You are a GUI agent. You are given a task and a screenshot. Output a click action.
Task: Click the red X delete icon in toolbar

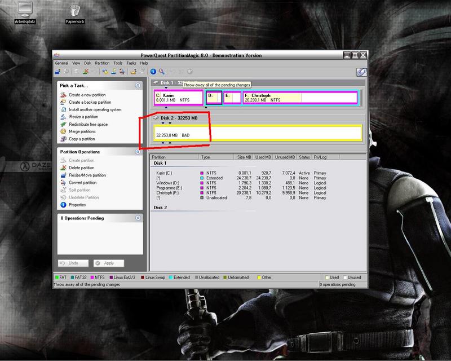86,72
